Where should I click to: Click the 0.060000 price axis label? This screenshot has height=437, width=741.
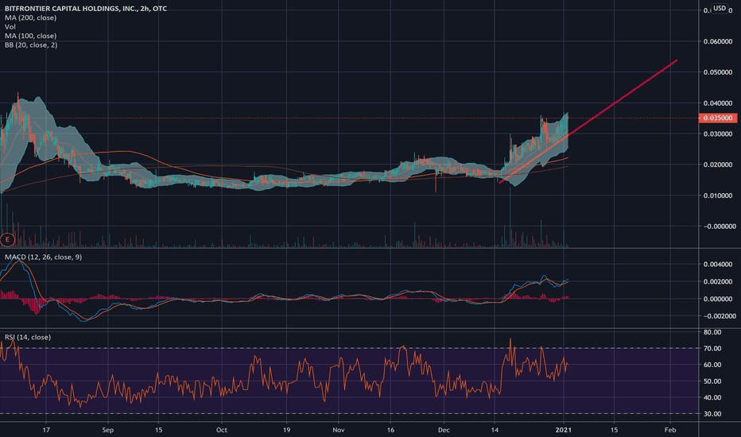(x=718, y=41)
